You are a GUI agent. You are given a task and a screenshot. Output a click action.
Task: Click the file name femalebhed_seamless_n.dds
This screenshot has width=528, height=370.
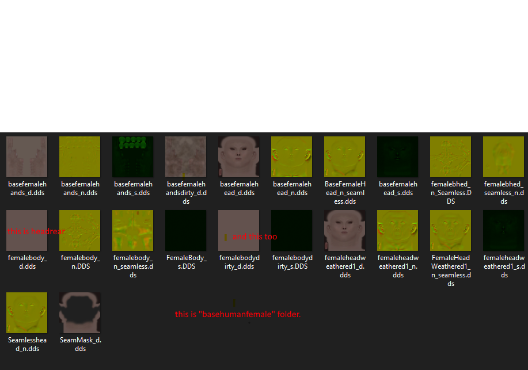point(504,193)
